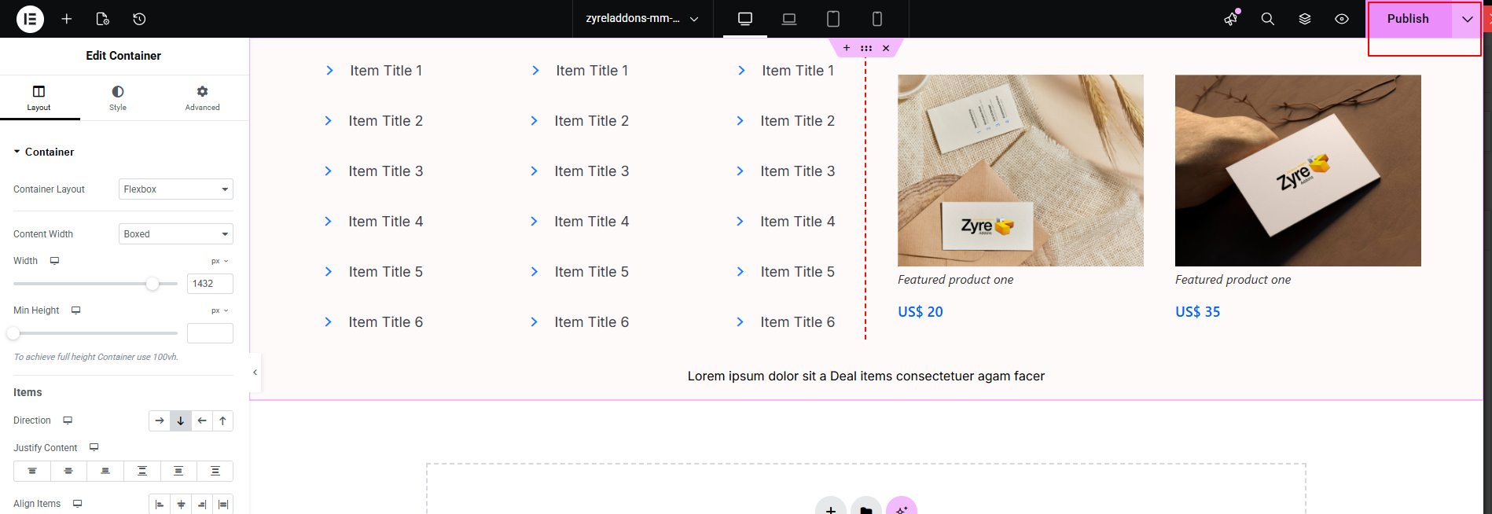Image resolution: width=1492 pixels, height=514 pixels.
Task: Switch to the Advanced tab
Action: point(202,97)
